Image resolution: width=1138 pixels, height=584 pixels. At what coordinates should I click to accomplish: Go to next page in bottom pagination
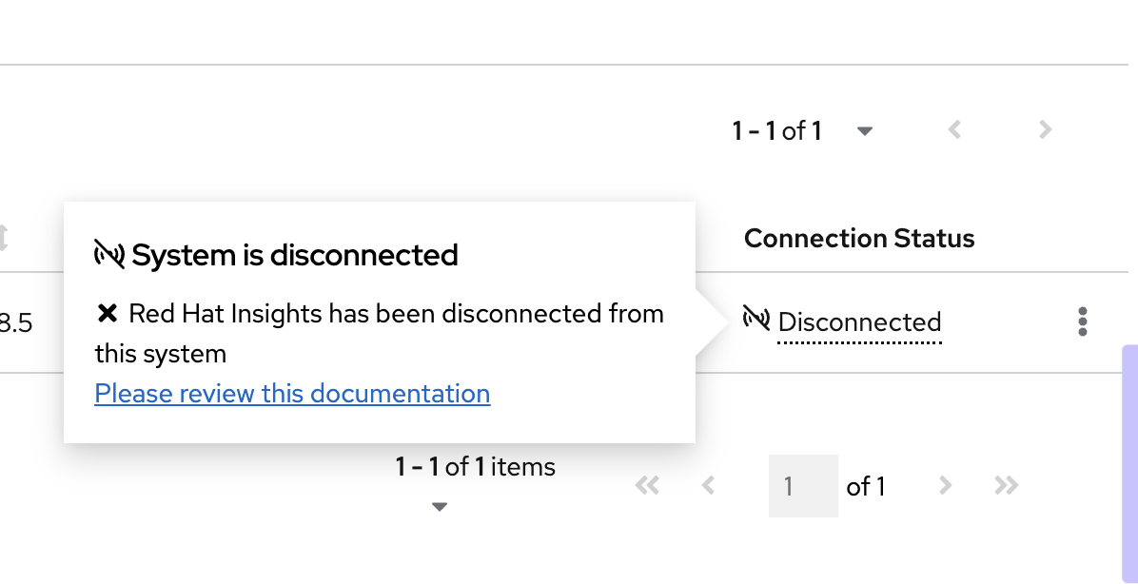(x=945, y=486)
